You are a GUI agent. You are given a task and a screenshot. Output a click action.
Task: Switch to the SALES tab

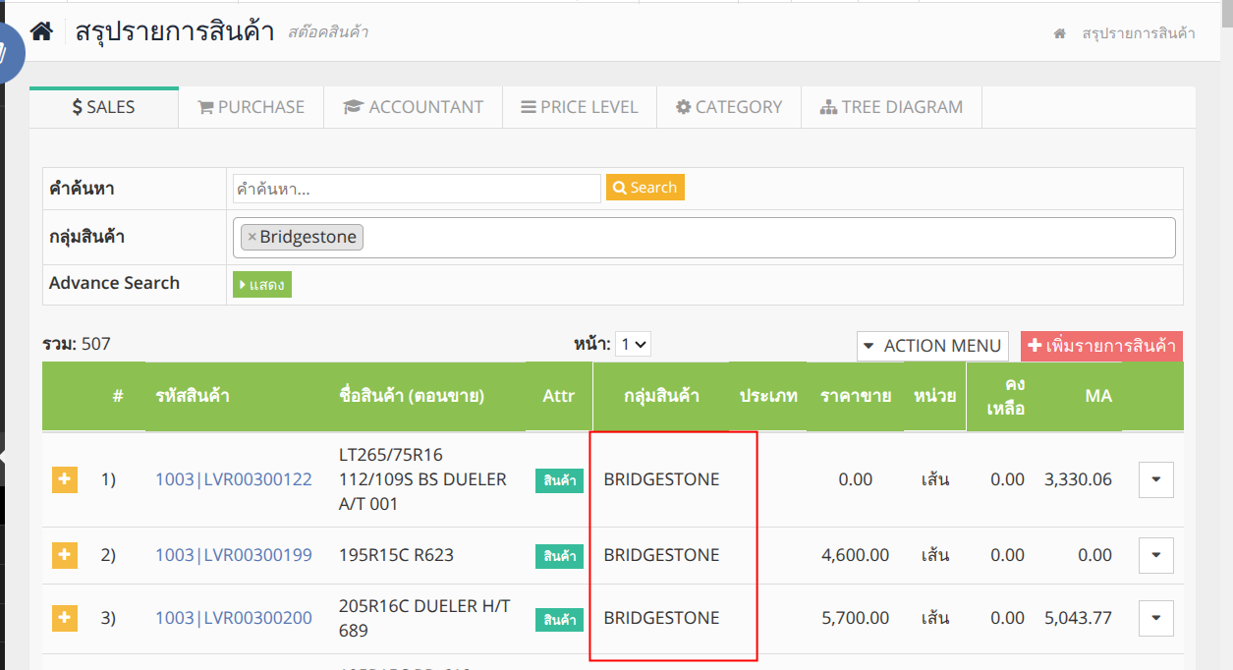point(104,107)
